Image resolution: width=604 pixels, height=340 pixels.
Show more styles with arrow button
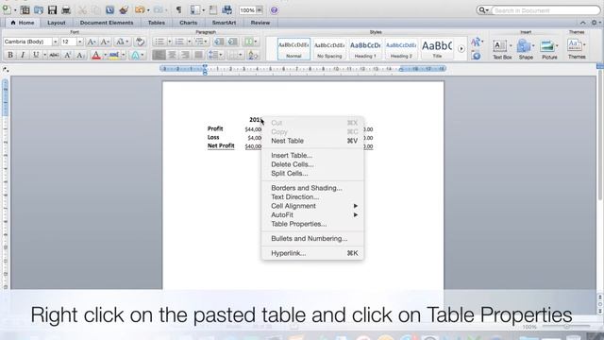point(461,48)
